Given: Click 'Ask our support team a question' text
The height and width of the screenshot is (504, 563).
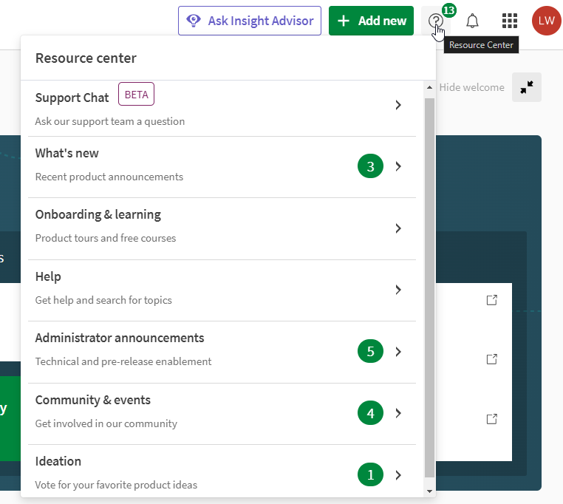Looking at the screenshot, I should click(x=110, y=121).
